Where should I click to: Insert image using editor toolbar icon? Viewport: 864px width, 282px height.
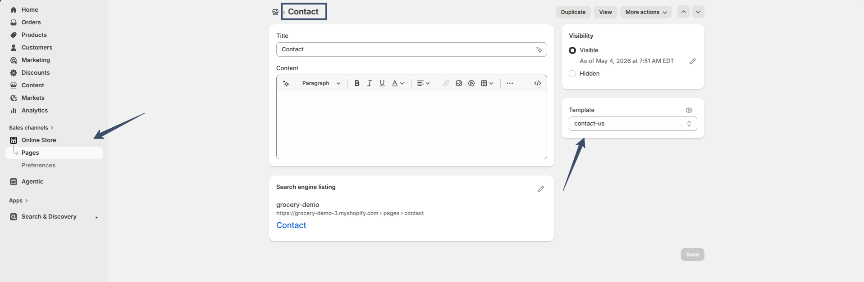[x=459, y=83]
